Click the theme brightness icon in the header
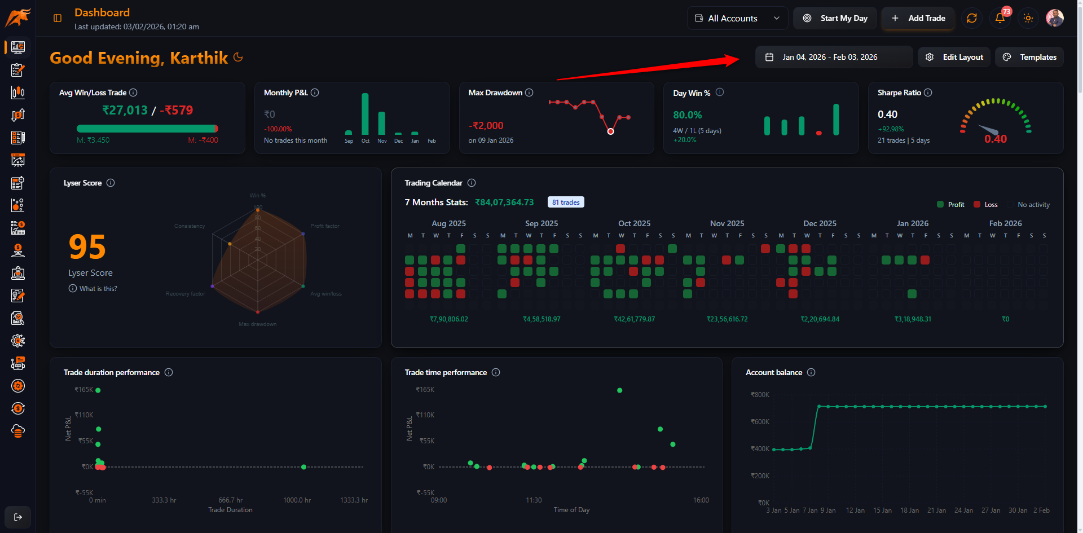The width and height of the screenshot is (1083, 533). pos(1028,17)
